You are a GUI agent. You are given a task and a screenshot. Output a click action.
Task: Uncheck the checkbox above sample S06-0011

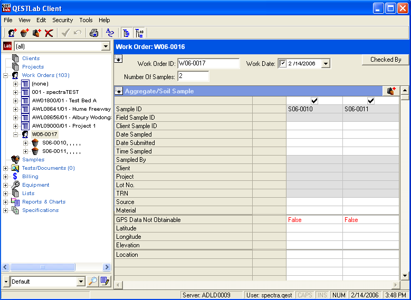pyautogui.click(x=371, y=101)
